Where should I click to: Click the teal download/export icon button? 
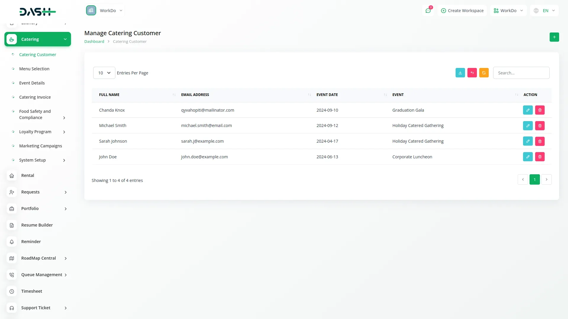pos(460,73)
